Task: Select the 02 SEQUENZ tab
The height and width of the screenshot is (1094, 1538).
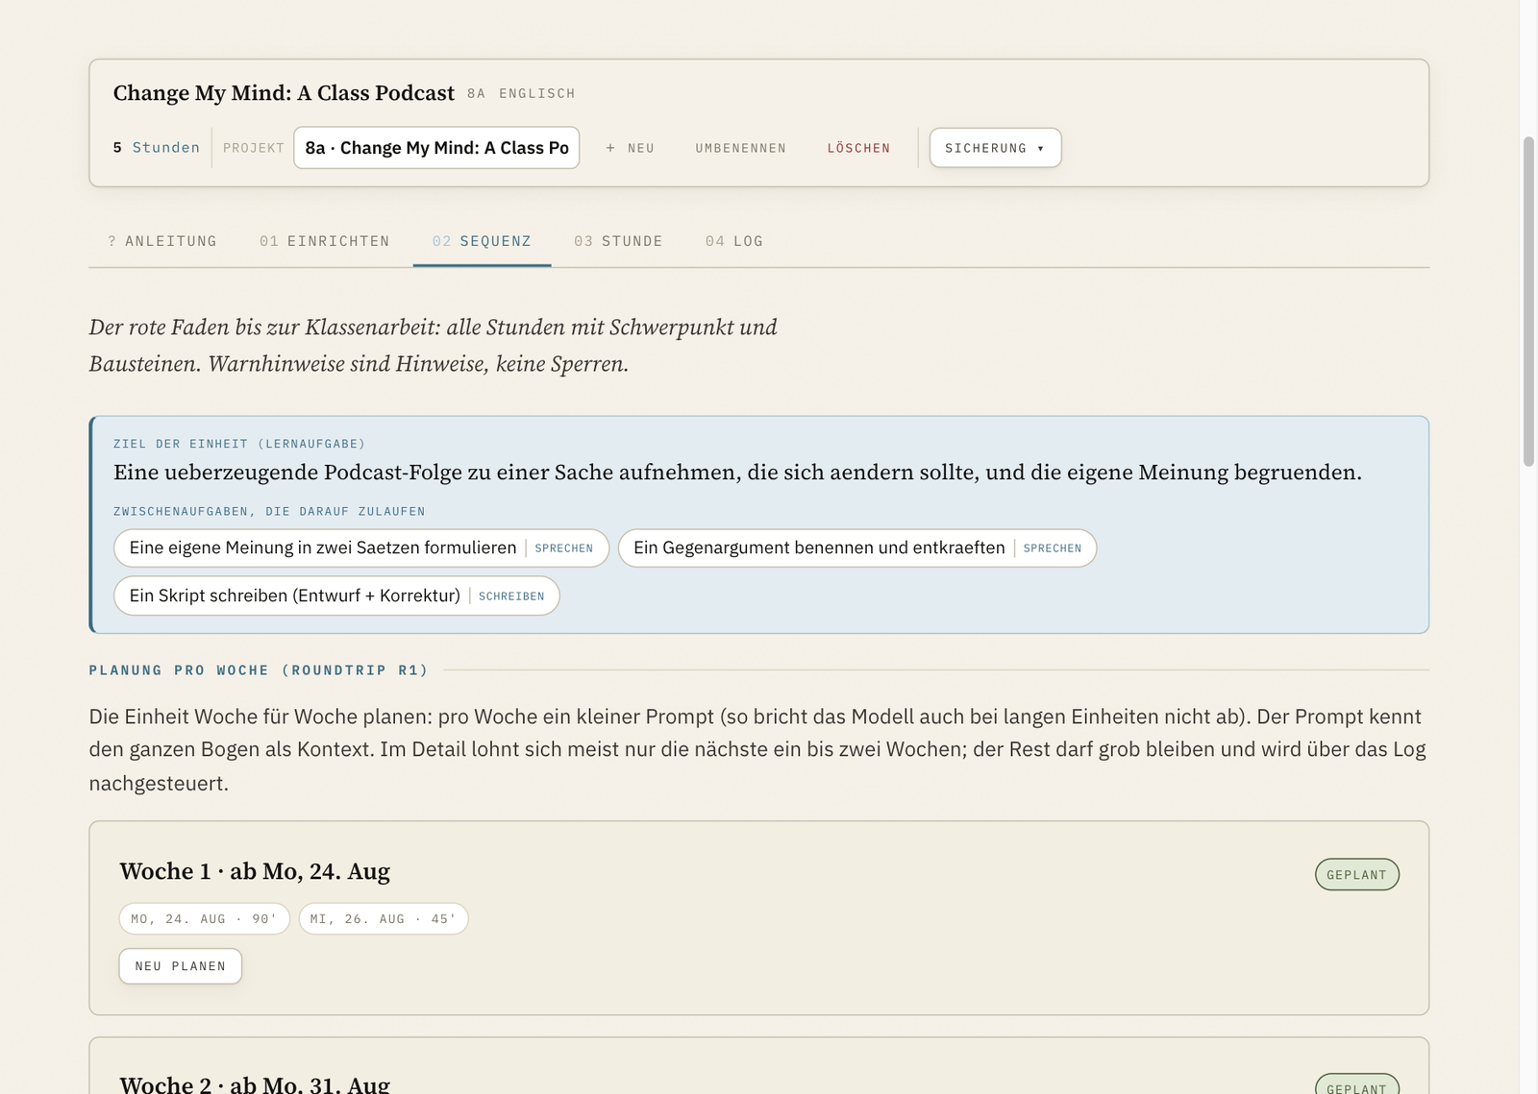Action: (x=482, y=241)
